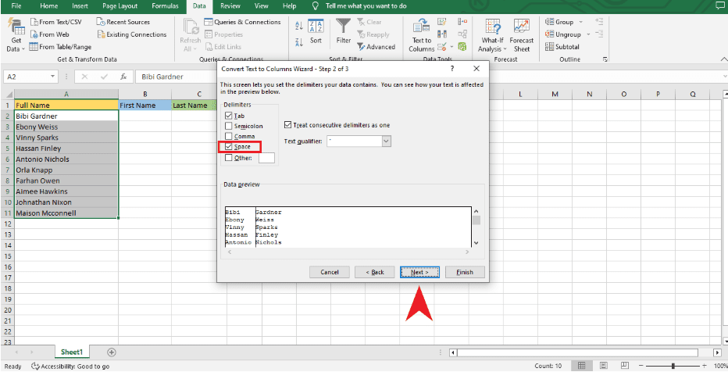728x372 pixels.
Task: Select column A header
Action: [66, 95]
